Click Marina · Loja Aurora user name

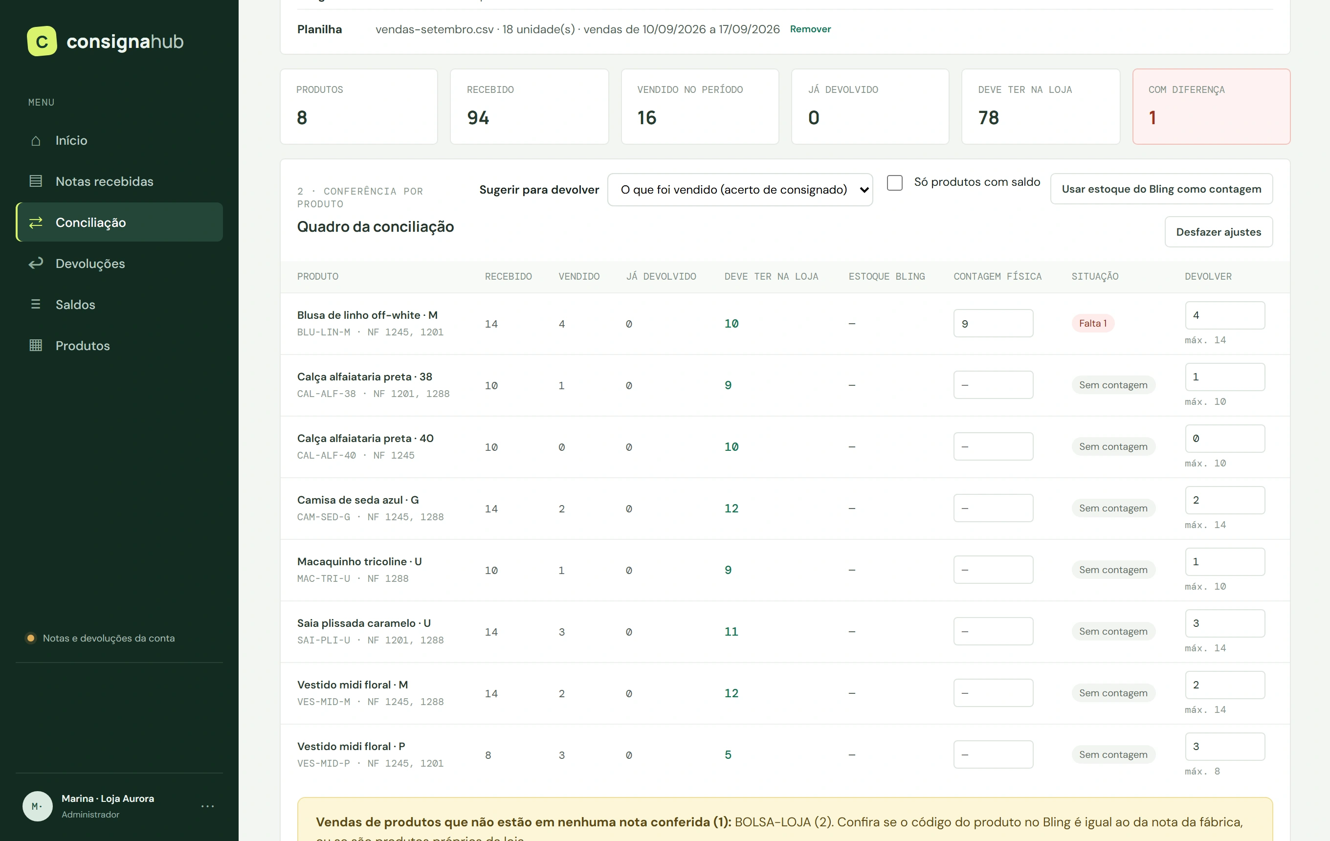108,798
